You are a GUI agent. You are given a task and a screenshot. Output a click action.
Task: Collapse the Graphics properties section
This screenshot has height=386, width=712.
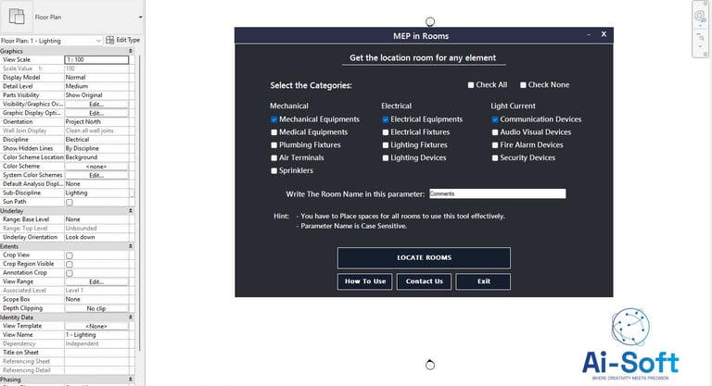131,51
